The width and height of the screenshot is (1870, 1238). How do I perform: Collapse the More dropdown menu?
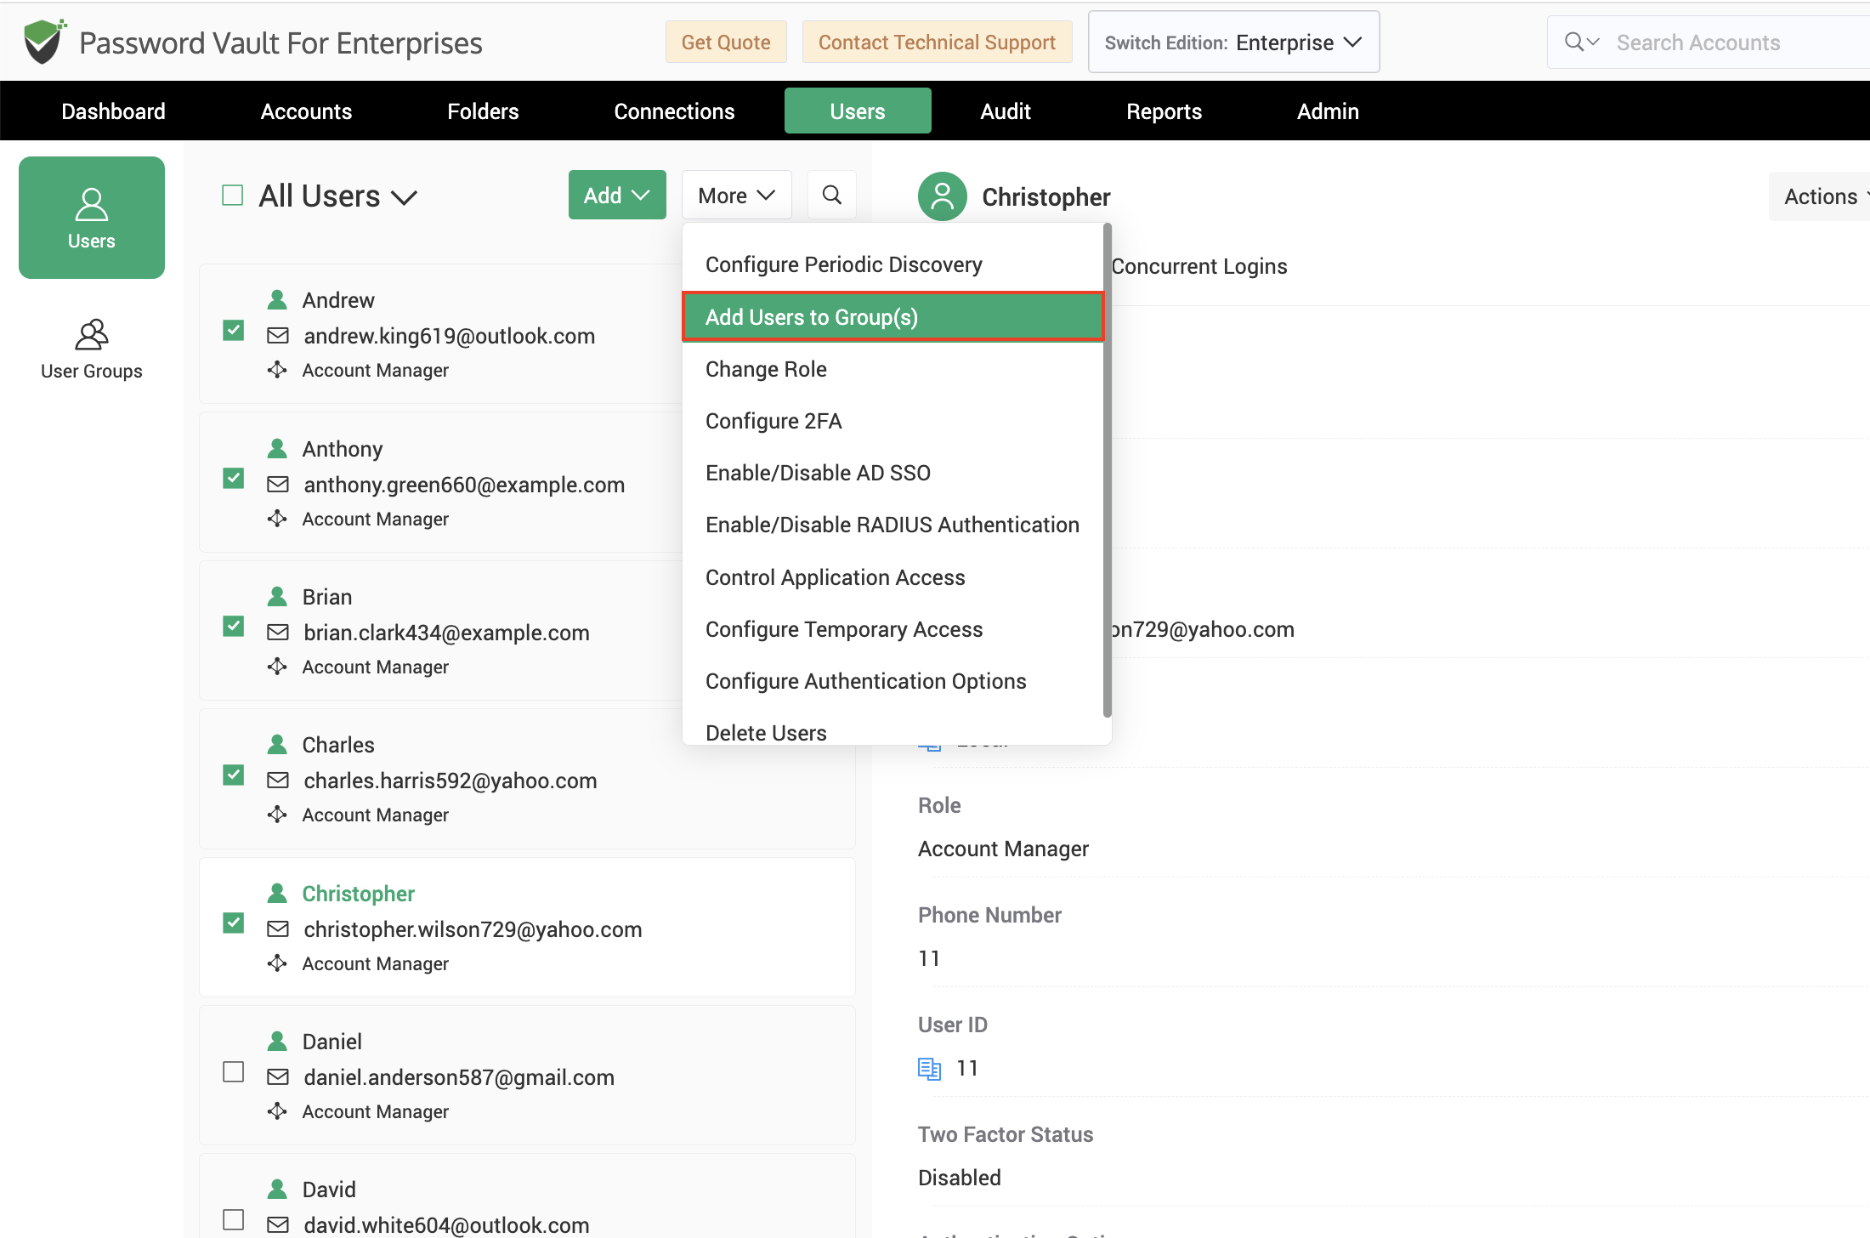736,195
